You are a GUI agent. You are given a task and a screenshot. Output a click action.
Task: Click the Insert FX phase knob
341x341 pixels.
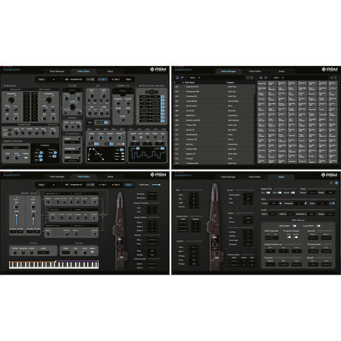tap(123, 120)
